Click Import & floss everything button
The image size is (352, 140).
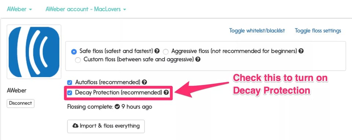point(106,126)
